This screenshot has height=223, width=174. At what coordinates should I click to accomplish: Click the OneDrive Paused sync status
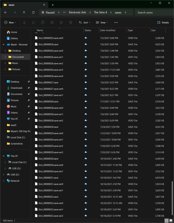tap(48, 13)
